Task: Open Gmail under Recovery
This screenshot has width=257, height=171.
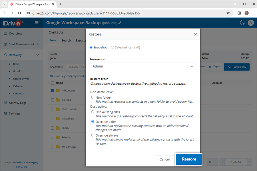Action: coord(16,72)
